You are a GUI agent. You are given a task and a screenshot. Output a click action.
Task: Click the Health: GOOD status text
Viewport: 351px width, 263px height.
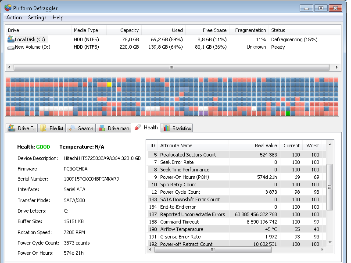tap(34, 147)
